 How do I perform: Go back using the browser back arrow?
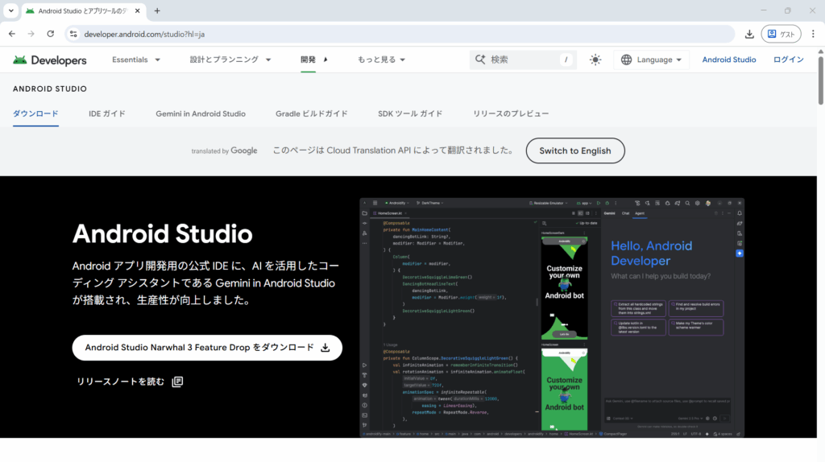(12, 34)
